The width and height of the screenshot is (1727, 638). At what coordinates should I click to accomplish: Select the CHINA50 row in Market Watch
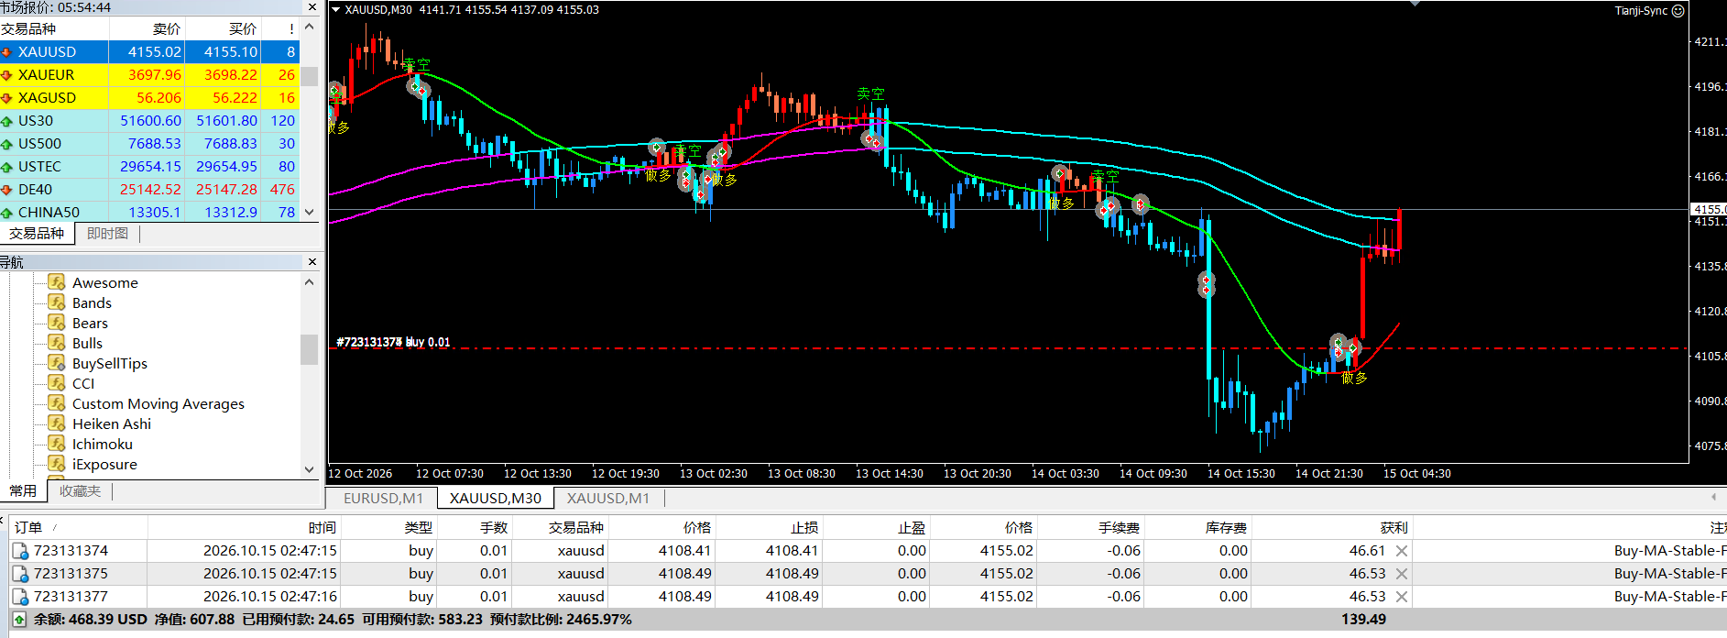tap(149, 212)
